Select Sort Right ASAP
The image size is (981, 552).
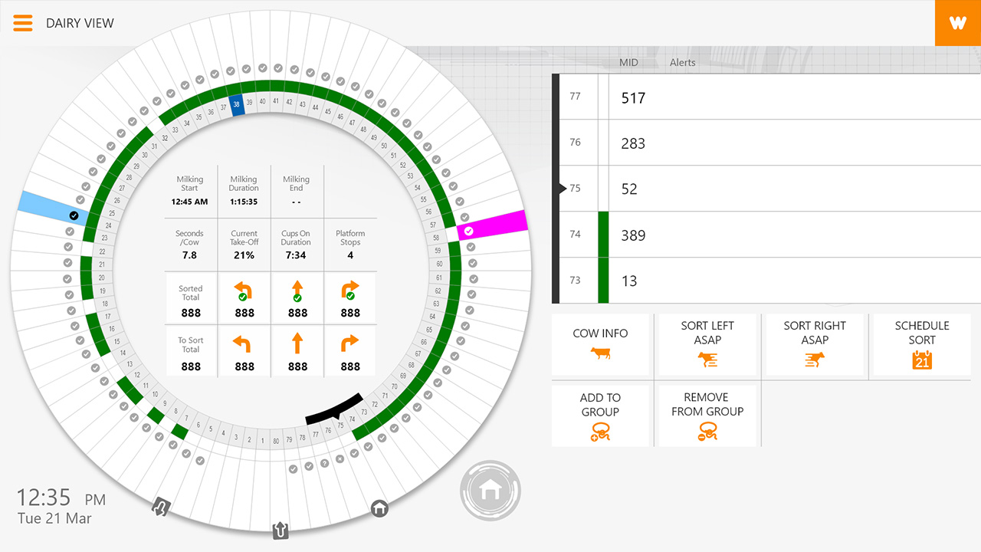pos(815,344)
